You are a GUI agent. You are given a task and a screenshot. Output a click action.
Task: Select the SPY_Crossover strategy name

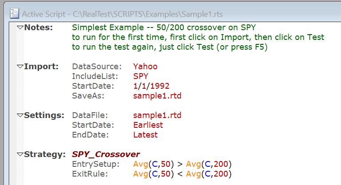[106, 154]
